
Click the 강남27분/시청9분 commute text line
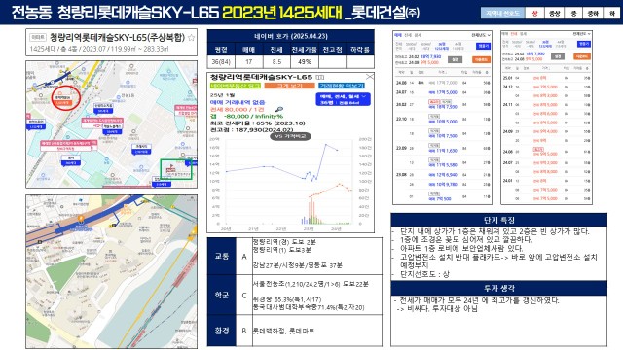tap(298, 265)
